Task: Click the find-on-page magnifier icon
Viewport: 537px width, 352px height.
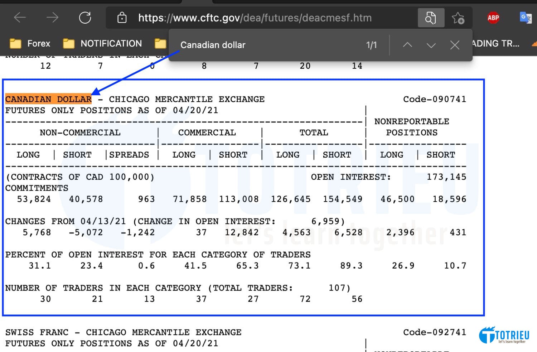Action: click(x=431, y=18)
